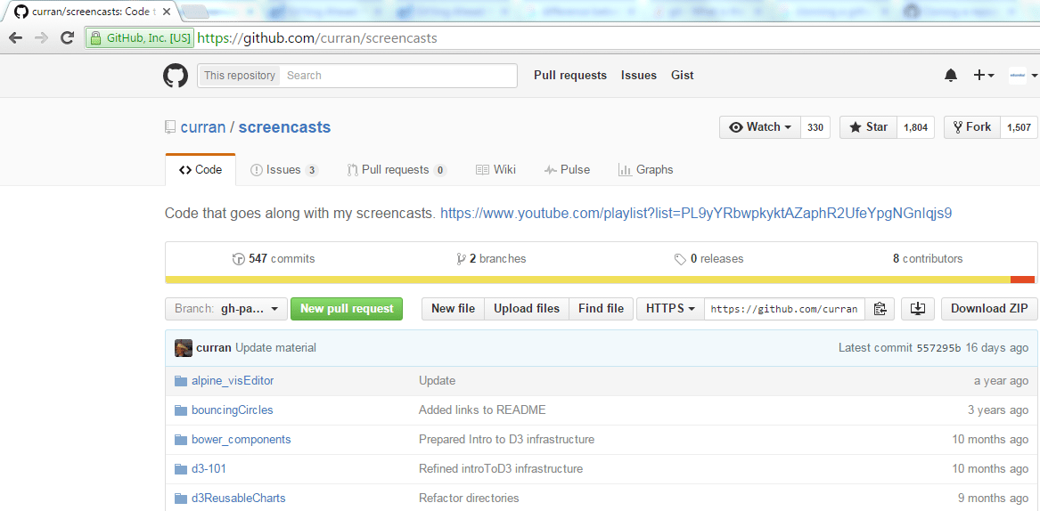This screenshot has width=1040, height=511.
Task: Click the New file button
Action: (x=453, y=309)
